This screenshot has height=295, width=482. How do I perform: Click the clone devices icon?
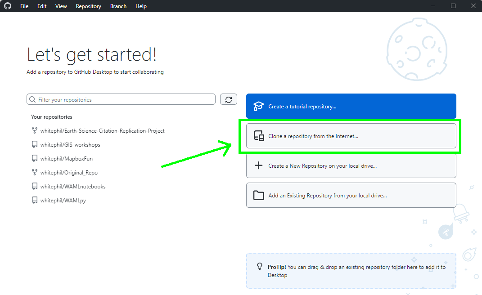pyautogui.click(x=259, y=136)
